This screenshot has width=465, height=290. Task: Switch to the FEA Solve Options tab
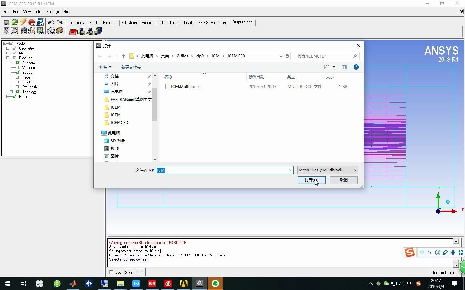[213, 23]
